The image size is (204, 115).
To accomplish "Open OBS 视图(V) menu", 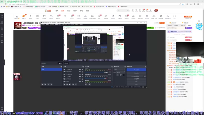I will click(x=52, y=25).
